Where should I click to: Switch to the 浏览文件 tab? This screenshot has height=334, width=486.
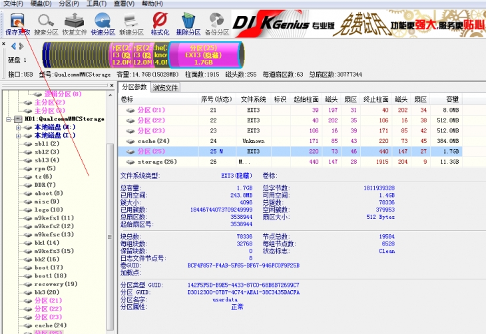(165, 88)
